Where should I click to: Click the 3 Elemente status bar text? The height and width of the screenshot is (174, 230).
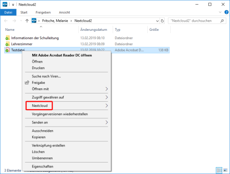(x=13, y=170)
